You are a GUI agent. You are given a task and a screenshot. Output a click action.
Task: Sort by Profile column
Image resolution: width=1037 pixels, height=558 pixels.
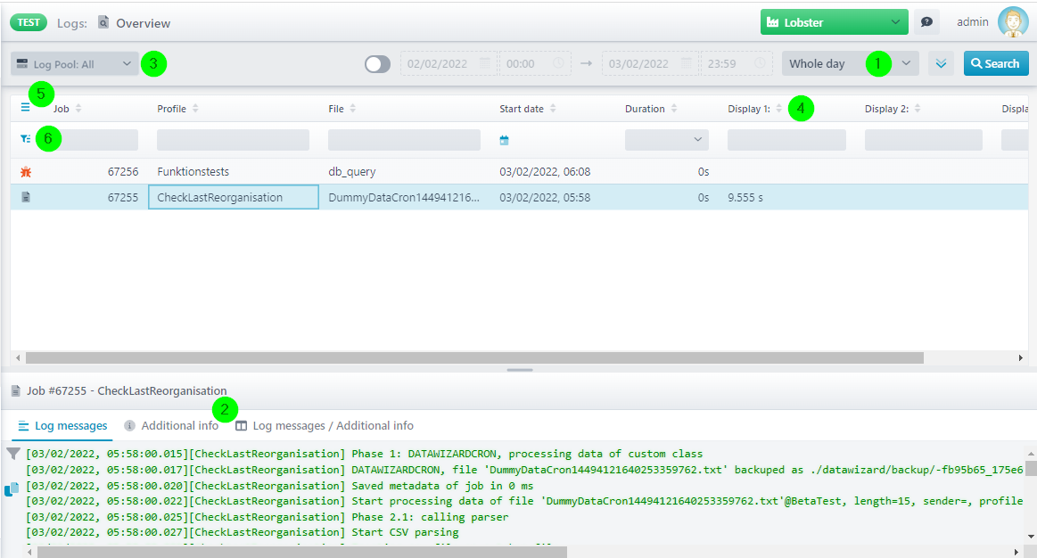pos(195,109)
